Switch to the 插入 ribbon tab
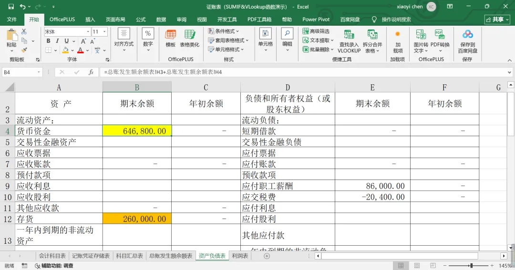The height and width of the screenshot is (270, 515). (90, 20)
